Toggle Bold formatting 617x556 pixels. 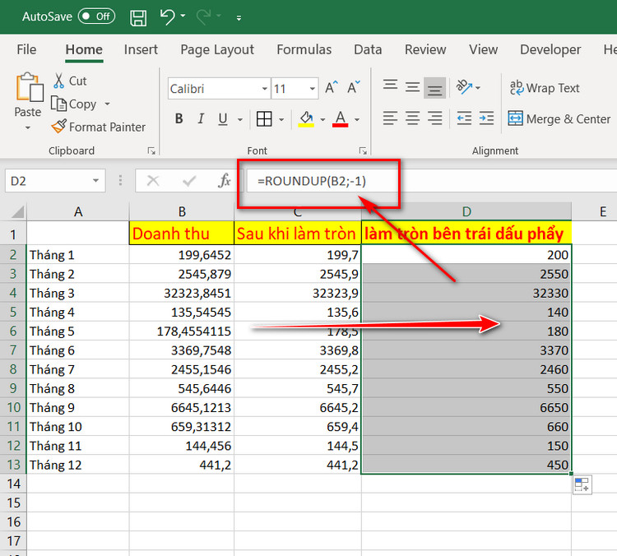[x=179, y=119]
